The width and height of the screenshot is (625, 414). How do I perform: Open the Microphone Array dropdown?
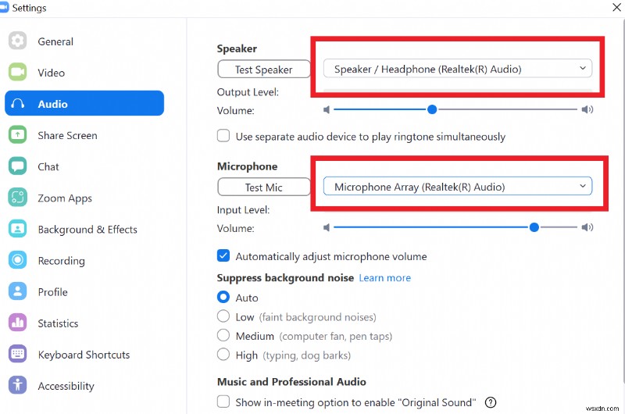click(458, 187)
